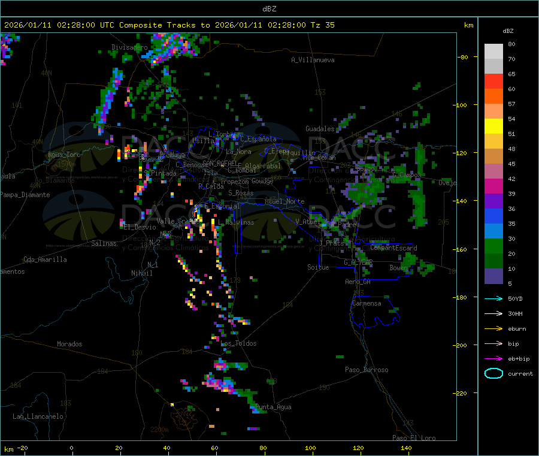
Task: Click the Nihuil map label
Action: 141,273
